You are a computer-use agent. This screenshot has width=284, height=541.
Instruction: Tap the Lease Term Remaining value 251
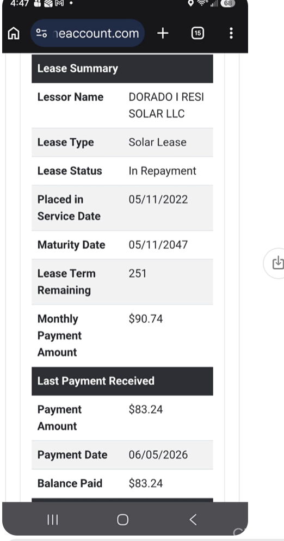tap(138, 273)
